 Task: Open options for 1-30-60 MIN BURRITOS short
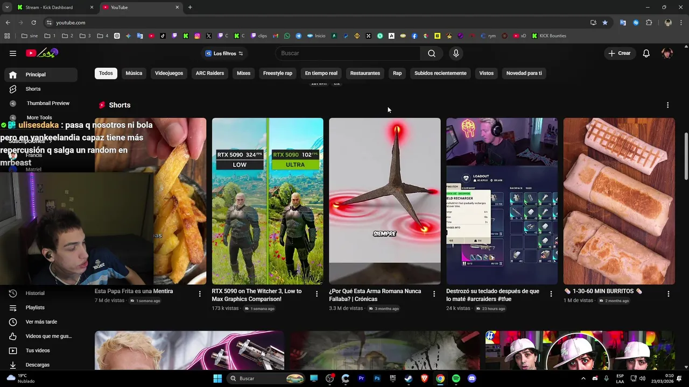point(668,294)
